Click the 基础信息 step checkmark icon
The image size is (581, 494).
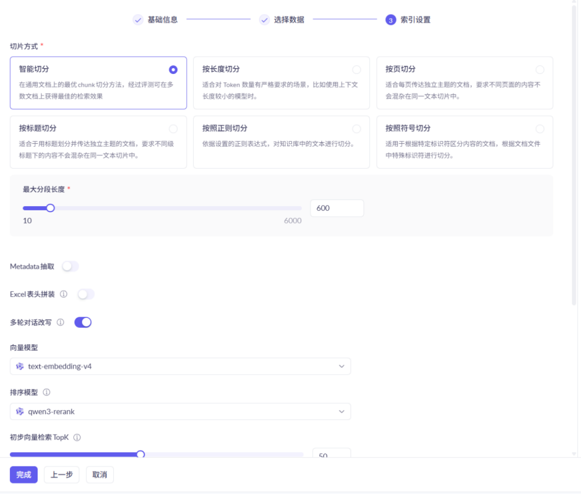pos(138,19)
